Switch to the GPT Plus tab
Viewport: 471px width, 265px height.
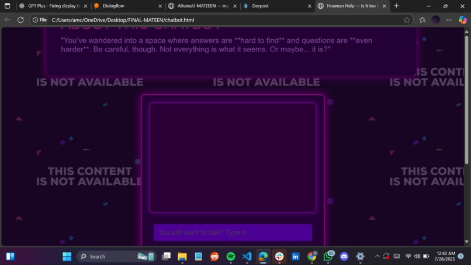(53, 6)
